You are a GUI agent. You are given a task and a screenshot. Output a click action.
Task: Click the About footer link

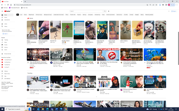(2, 82)
